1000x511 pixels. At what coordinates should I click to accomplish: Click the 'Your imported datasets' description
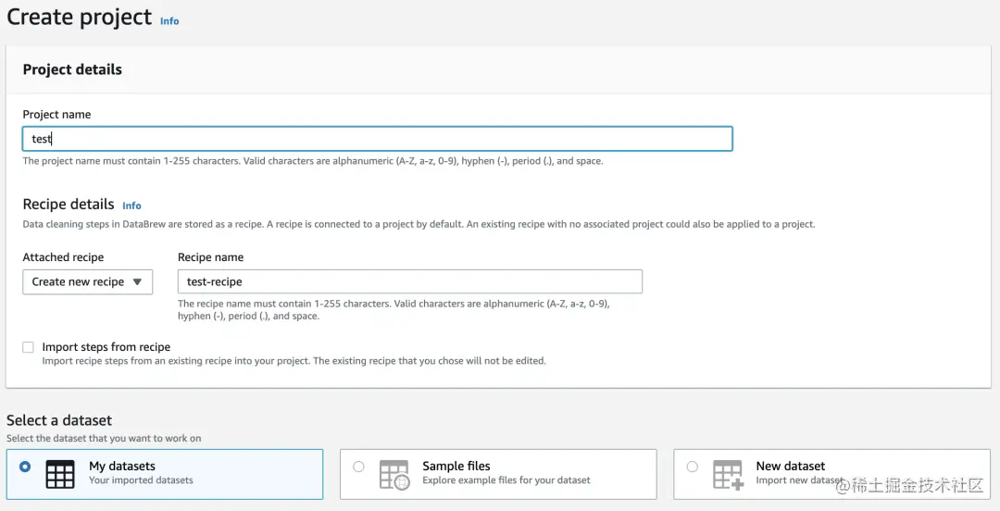point(141,480)
